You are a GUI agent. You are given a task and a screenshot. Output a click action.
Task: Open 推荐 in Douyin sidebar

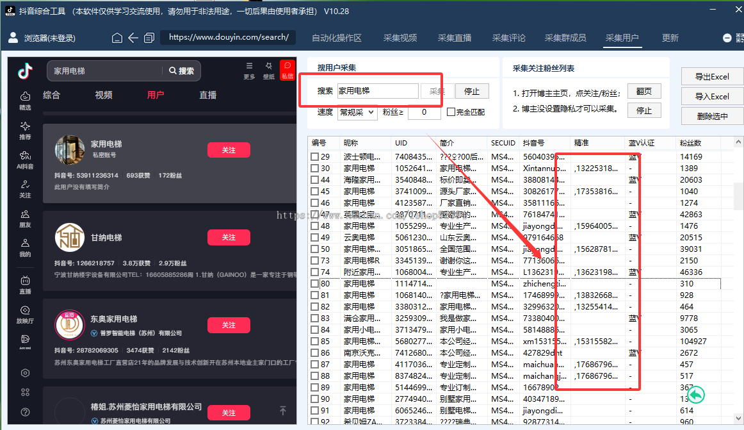click(25, 130)
